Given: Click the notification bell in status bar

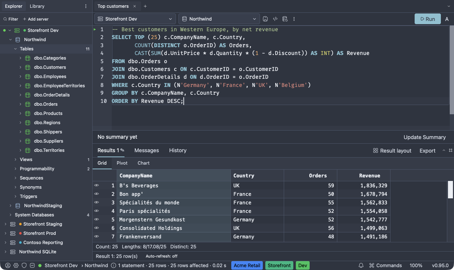Looking at the screenshot, I should pos(361,265).
